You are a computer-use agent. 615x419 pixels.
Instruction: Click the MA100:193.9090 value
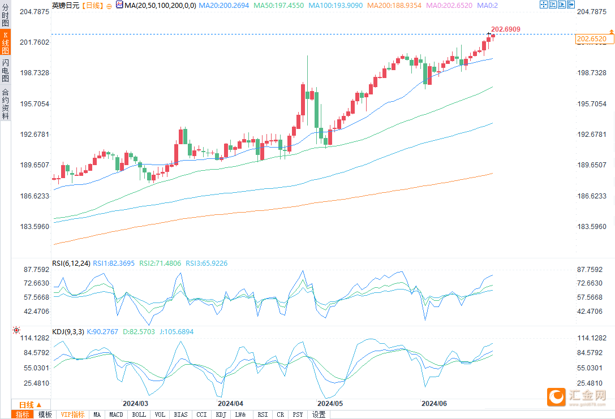336,6
